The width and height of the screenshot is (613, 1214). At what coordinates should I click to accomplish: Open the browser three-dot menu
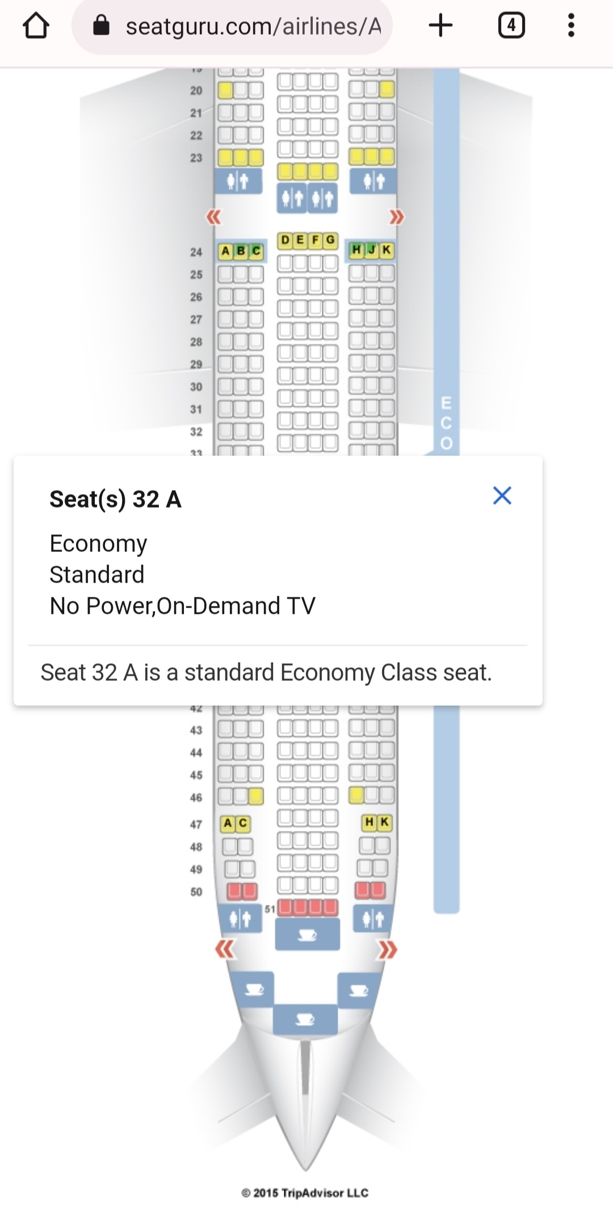point(571,26)
